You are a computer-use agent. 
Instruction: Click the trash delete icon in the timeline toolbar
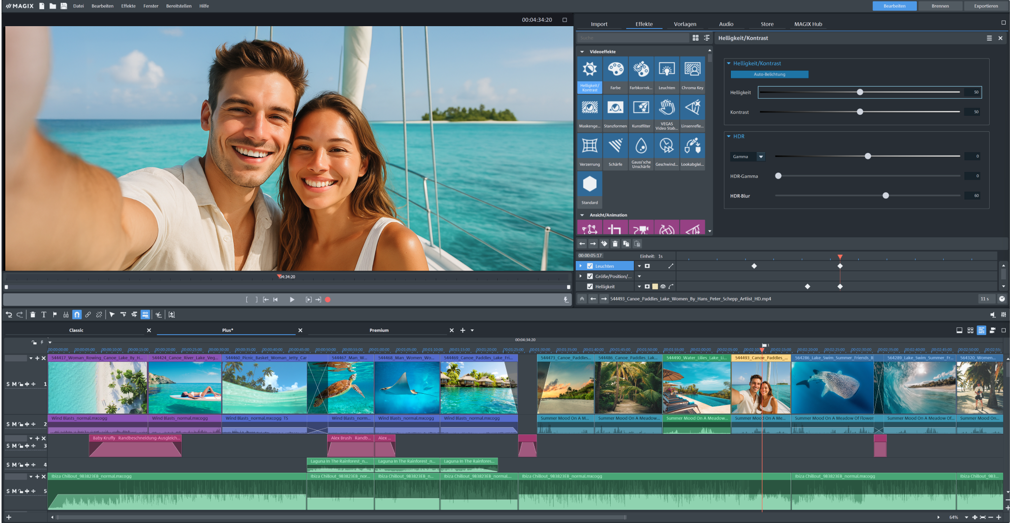point(32,314)
